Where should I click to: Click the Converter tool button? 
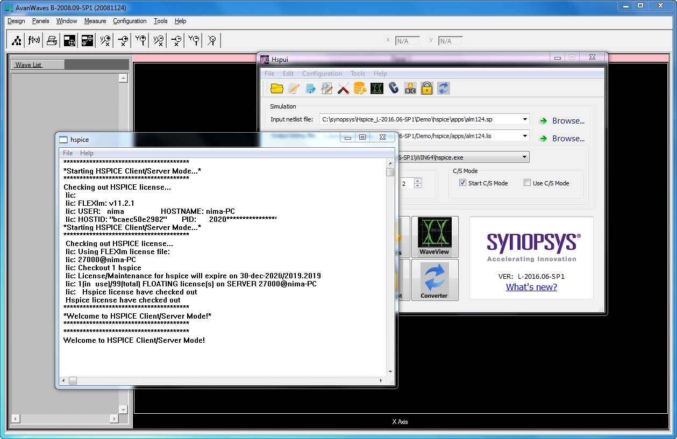click(x=434, y=280)
